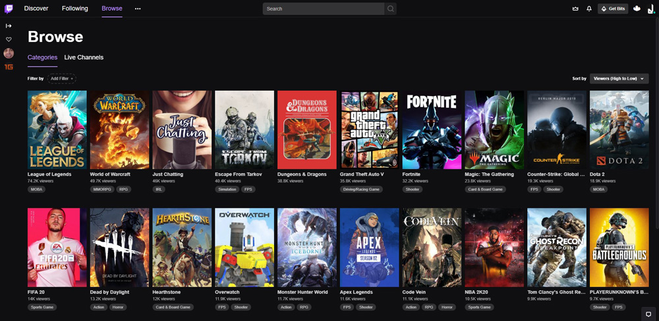Open the Prime loot crown icon
The height and width of the screenshot is (321, 659).
(x=575, y=9)
